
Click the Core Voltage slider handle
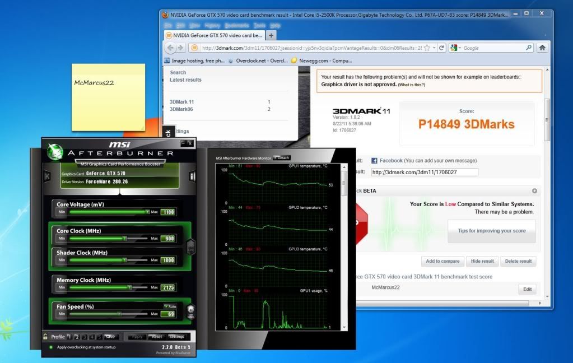tap(147, 212)
